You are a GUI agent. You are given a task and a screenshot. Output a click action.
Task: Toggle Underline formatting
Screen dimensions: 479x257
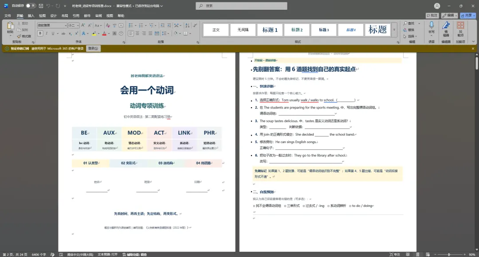pos(53,33)
